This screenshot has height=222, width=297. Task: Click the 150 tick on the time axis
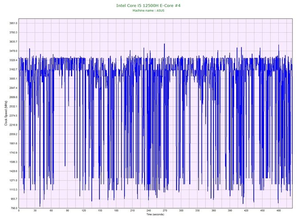pyautogui.click(x=100, y=211)
